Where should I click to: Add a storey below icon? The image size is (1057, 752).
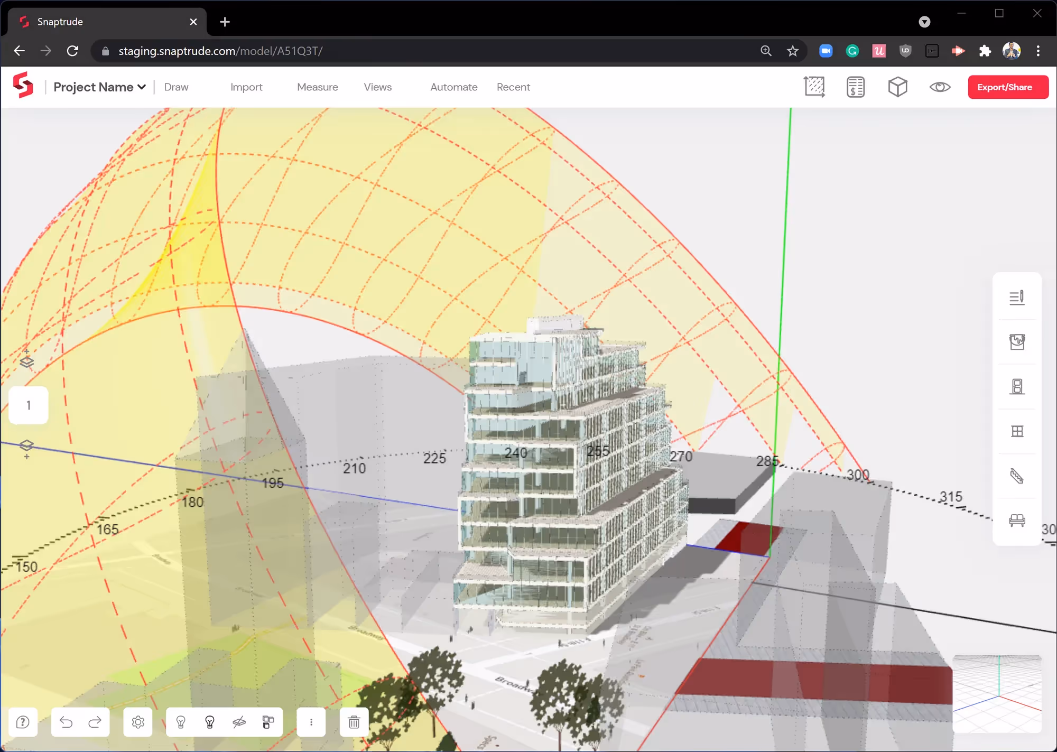pos(26,449)
